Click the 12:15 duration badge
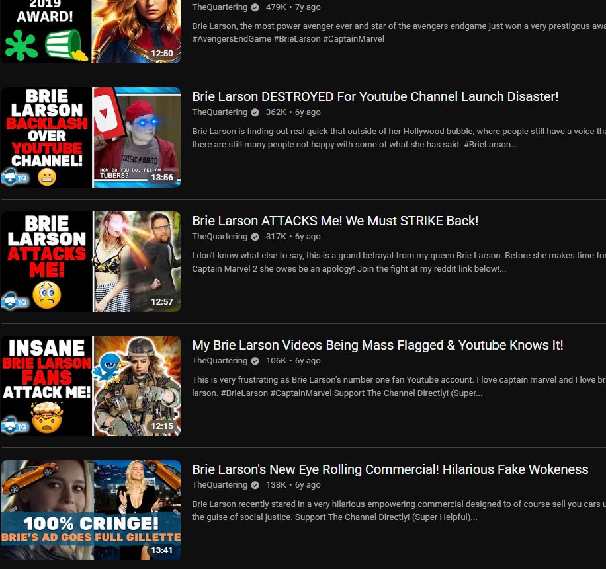Screen dimensions: 606x569 tap(162, 426)
